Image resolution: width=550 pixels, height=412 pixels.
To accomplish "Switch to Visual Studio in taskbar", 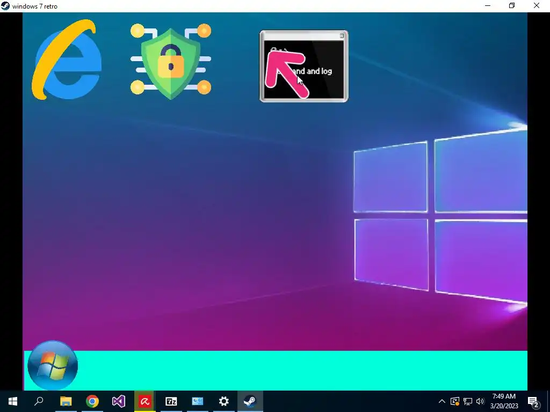I will pos(119,401).
